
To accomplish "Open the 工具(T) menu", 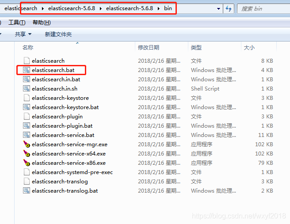I will click(x=17, y=23).
